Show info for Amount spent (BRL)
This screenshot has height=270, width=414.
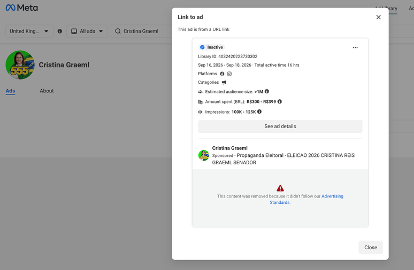pos(280,101)
